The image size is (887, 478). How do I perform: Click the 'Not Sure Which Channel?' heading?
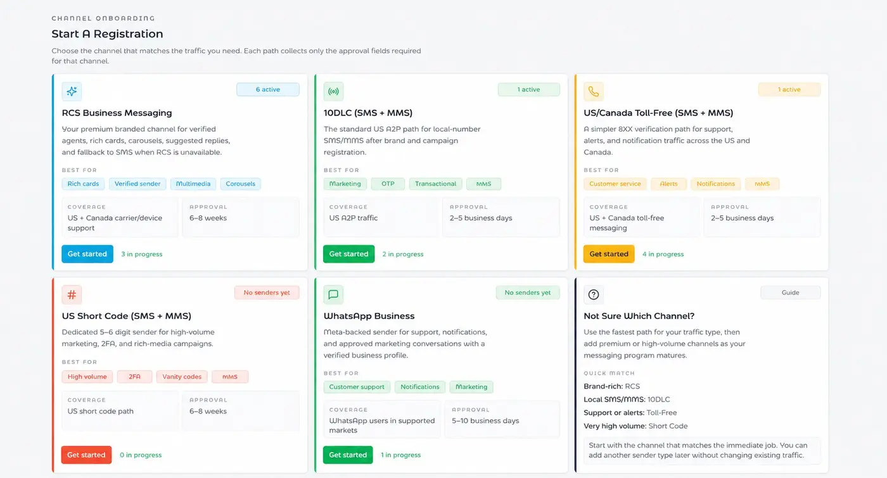[x=641, y=316]
